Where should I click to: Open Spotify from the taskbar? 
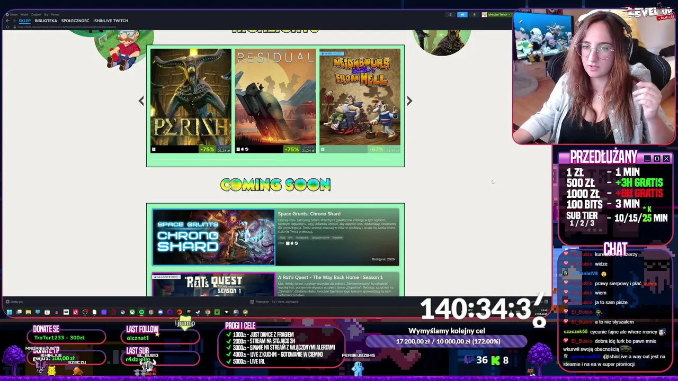click(141, 312)
